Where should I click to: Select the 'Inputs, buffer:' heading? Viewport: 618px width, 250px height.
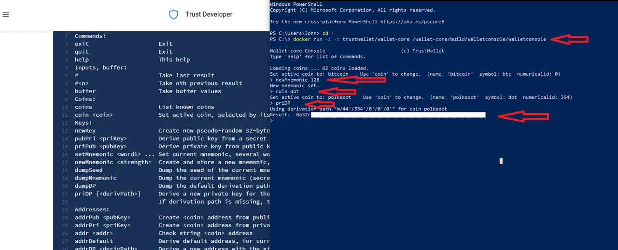click(x=100, y=68)
